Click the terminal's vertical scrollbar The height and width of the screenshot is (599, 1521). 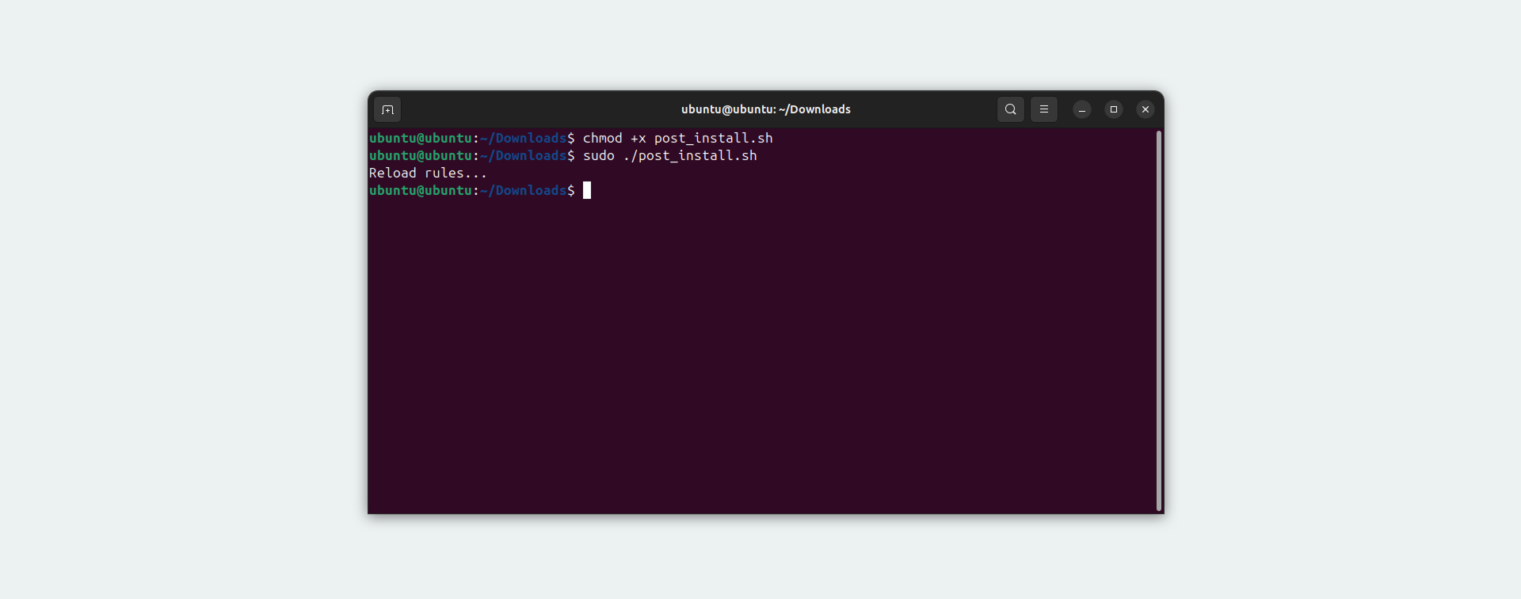1158,320
